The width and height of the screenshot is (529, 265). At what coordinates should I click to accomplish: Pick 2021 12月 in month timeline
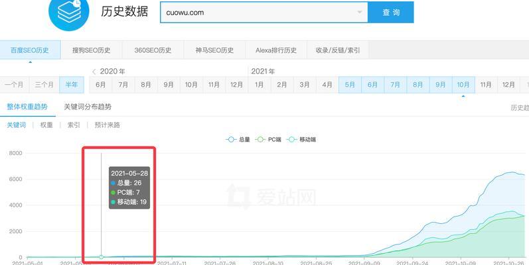[x=509, y=85]
